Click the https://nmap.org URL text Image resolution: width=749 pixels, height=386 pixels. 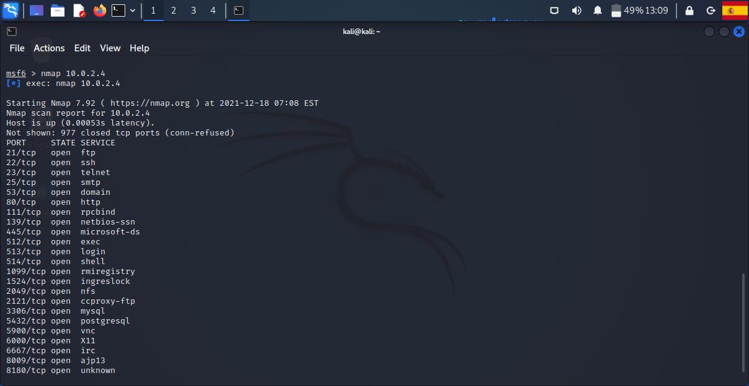tap(150, 103)
